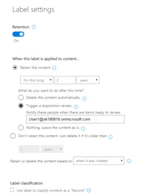View info for Don't retain the content option
This screenshot has width=142, height=194.
(110, 137)
